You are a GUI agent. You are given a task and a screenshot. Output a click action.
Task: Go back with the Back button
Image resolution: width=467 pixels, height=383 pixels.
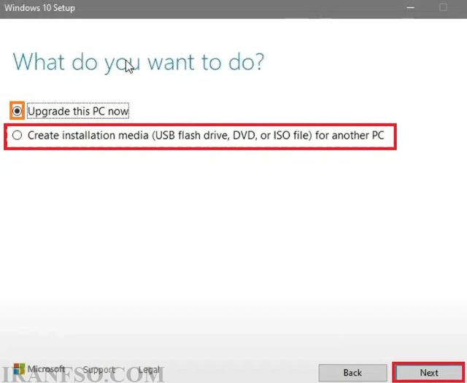pos(352,373)
